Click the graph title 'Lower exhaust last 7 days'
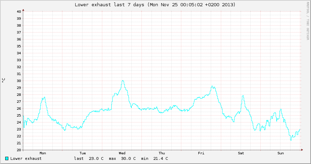Screen dimensions: 311x164 110,4
